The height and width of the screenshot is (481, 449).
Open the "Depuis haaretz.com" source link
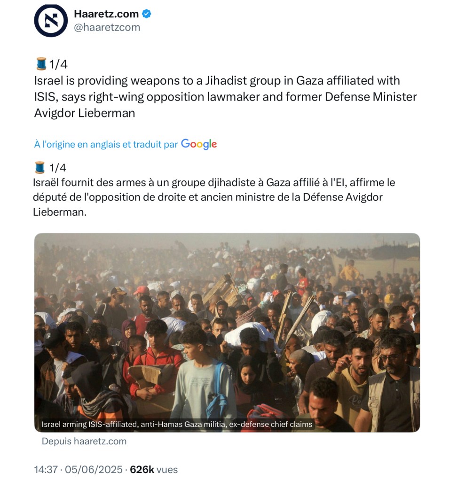(x=84, y=441)
